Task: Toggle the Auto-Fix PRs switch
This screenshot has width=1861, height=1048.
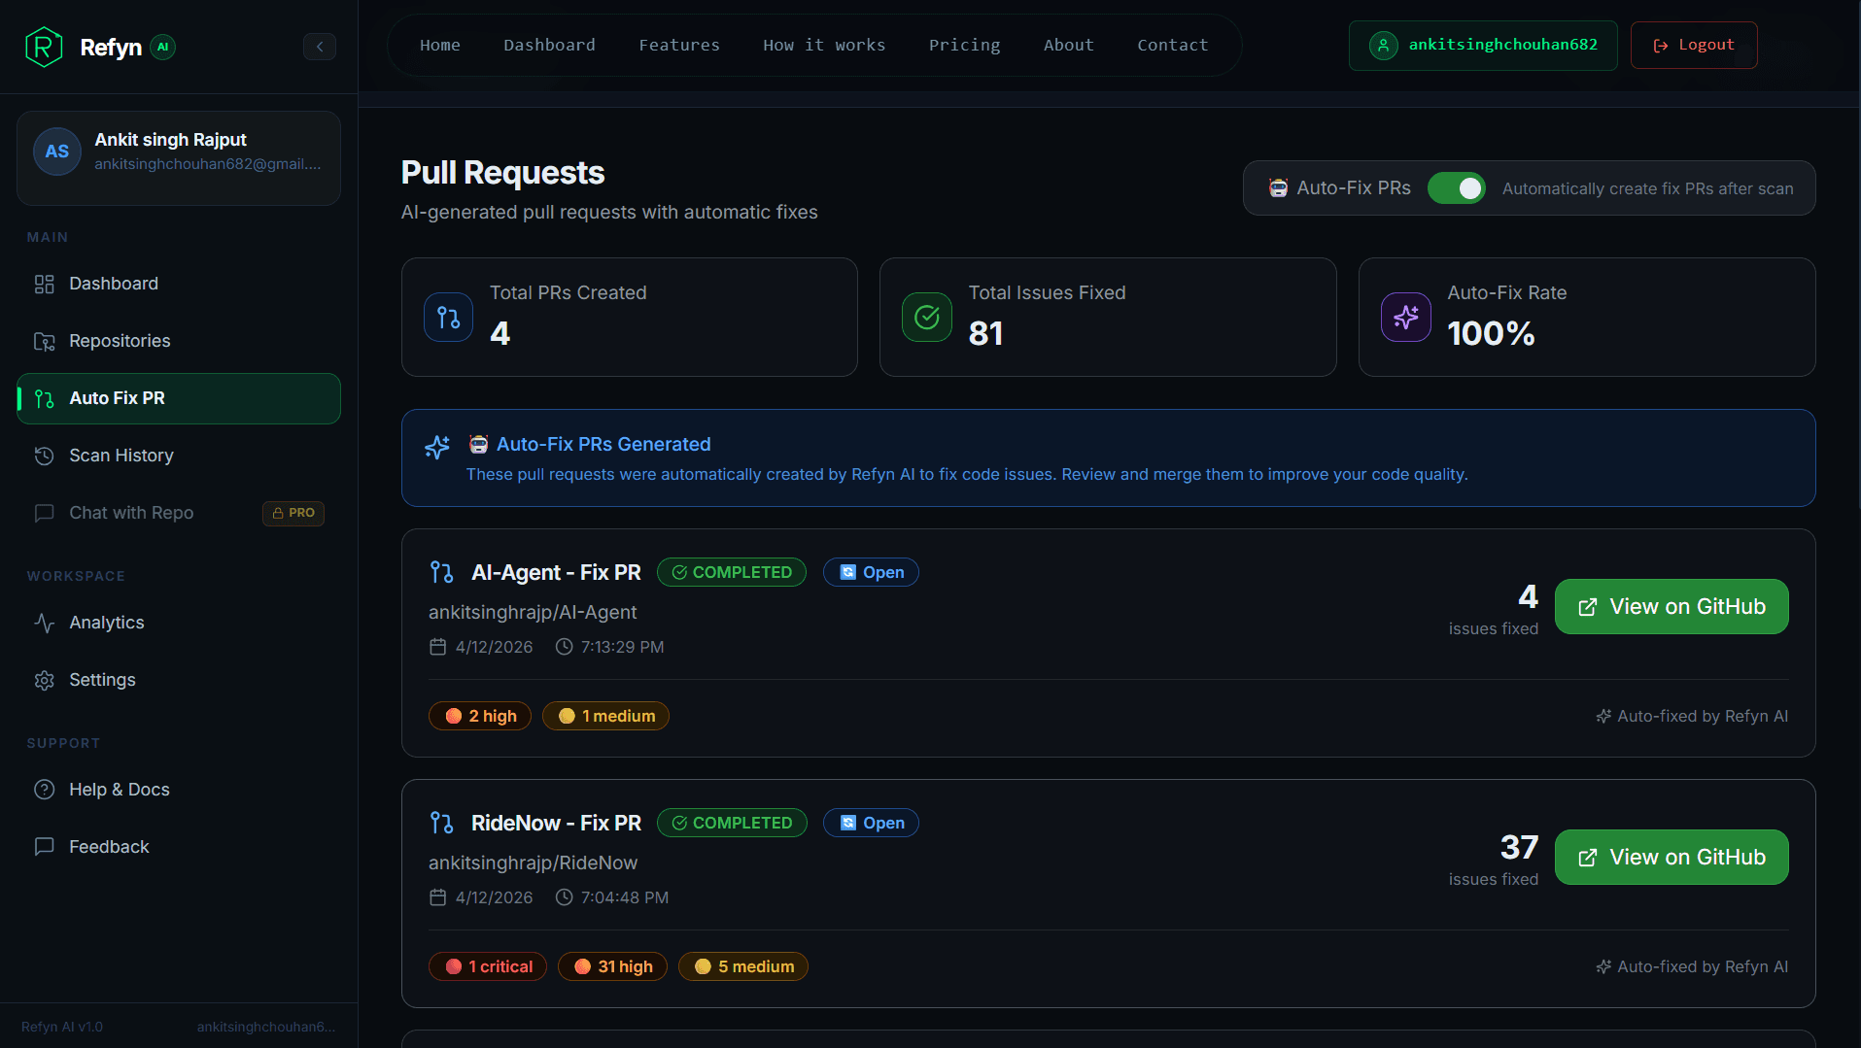Action: pos(1456,188)
